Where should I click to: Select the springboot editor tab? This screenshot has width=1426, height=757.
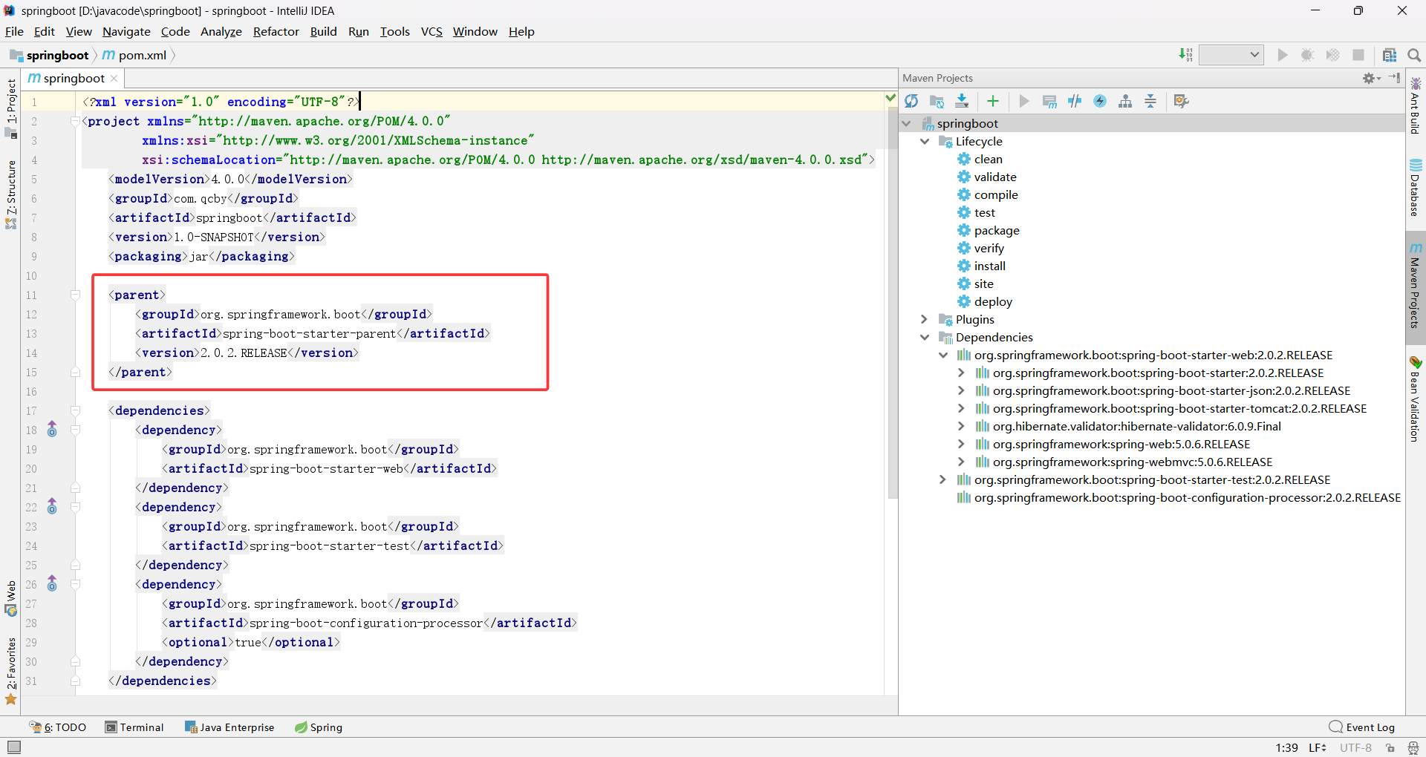(x=74, y=78)
